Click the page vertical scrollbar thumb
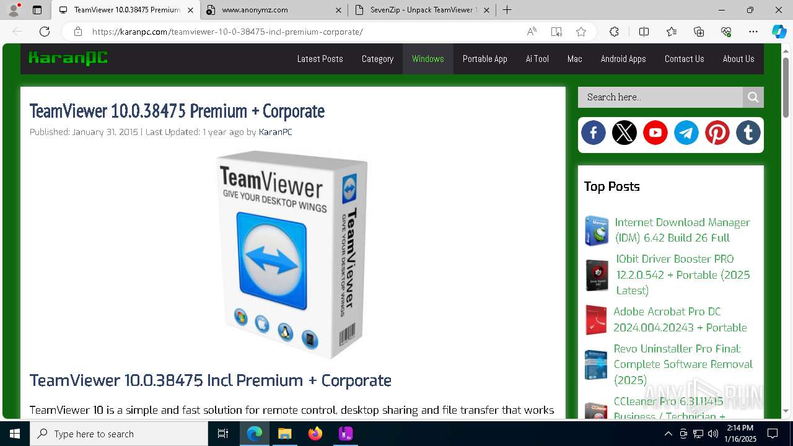The width and height of the screenshot is (793, 446). click(786, 87)
